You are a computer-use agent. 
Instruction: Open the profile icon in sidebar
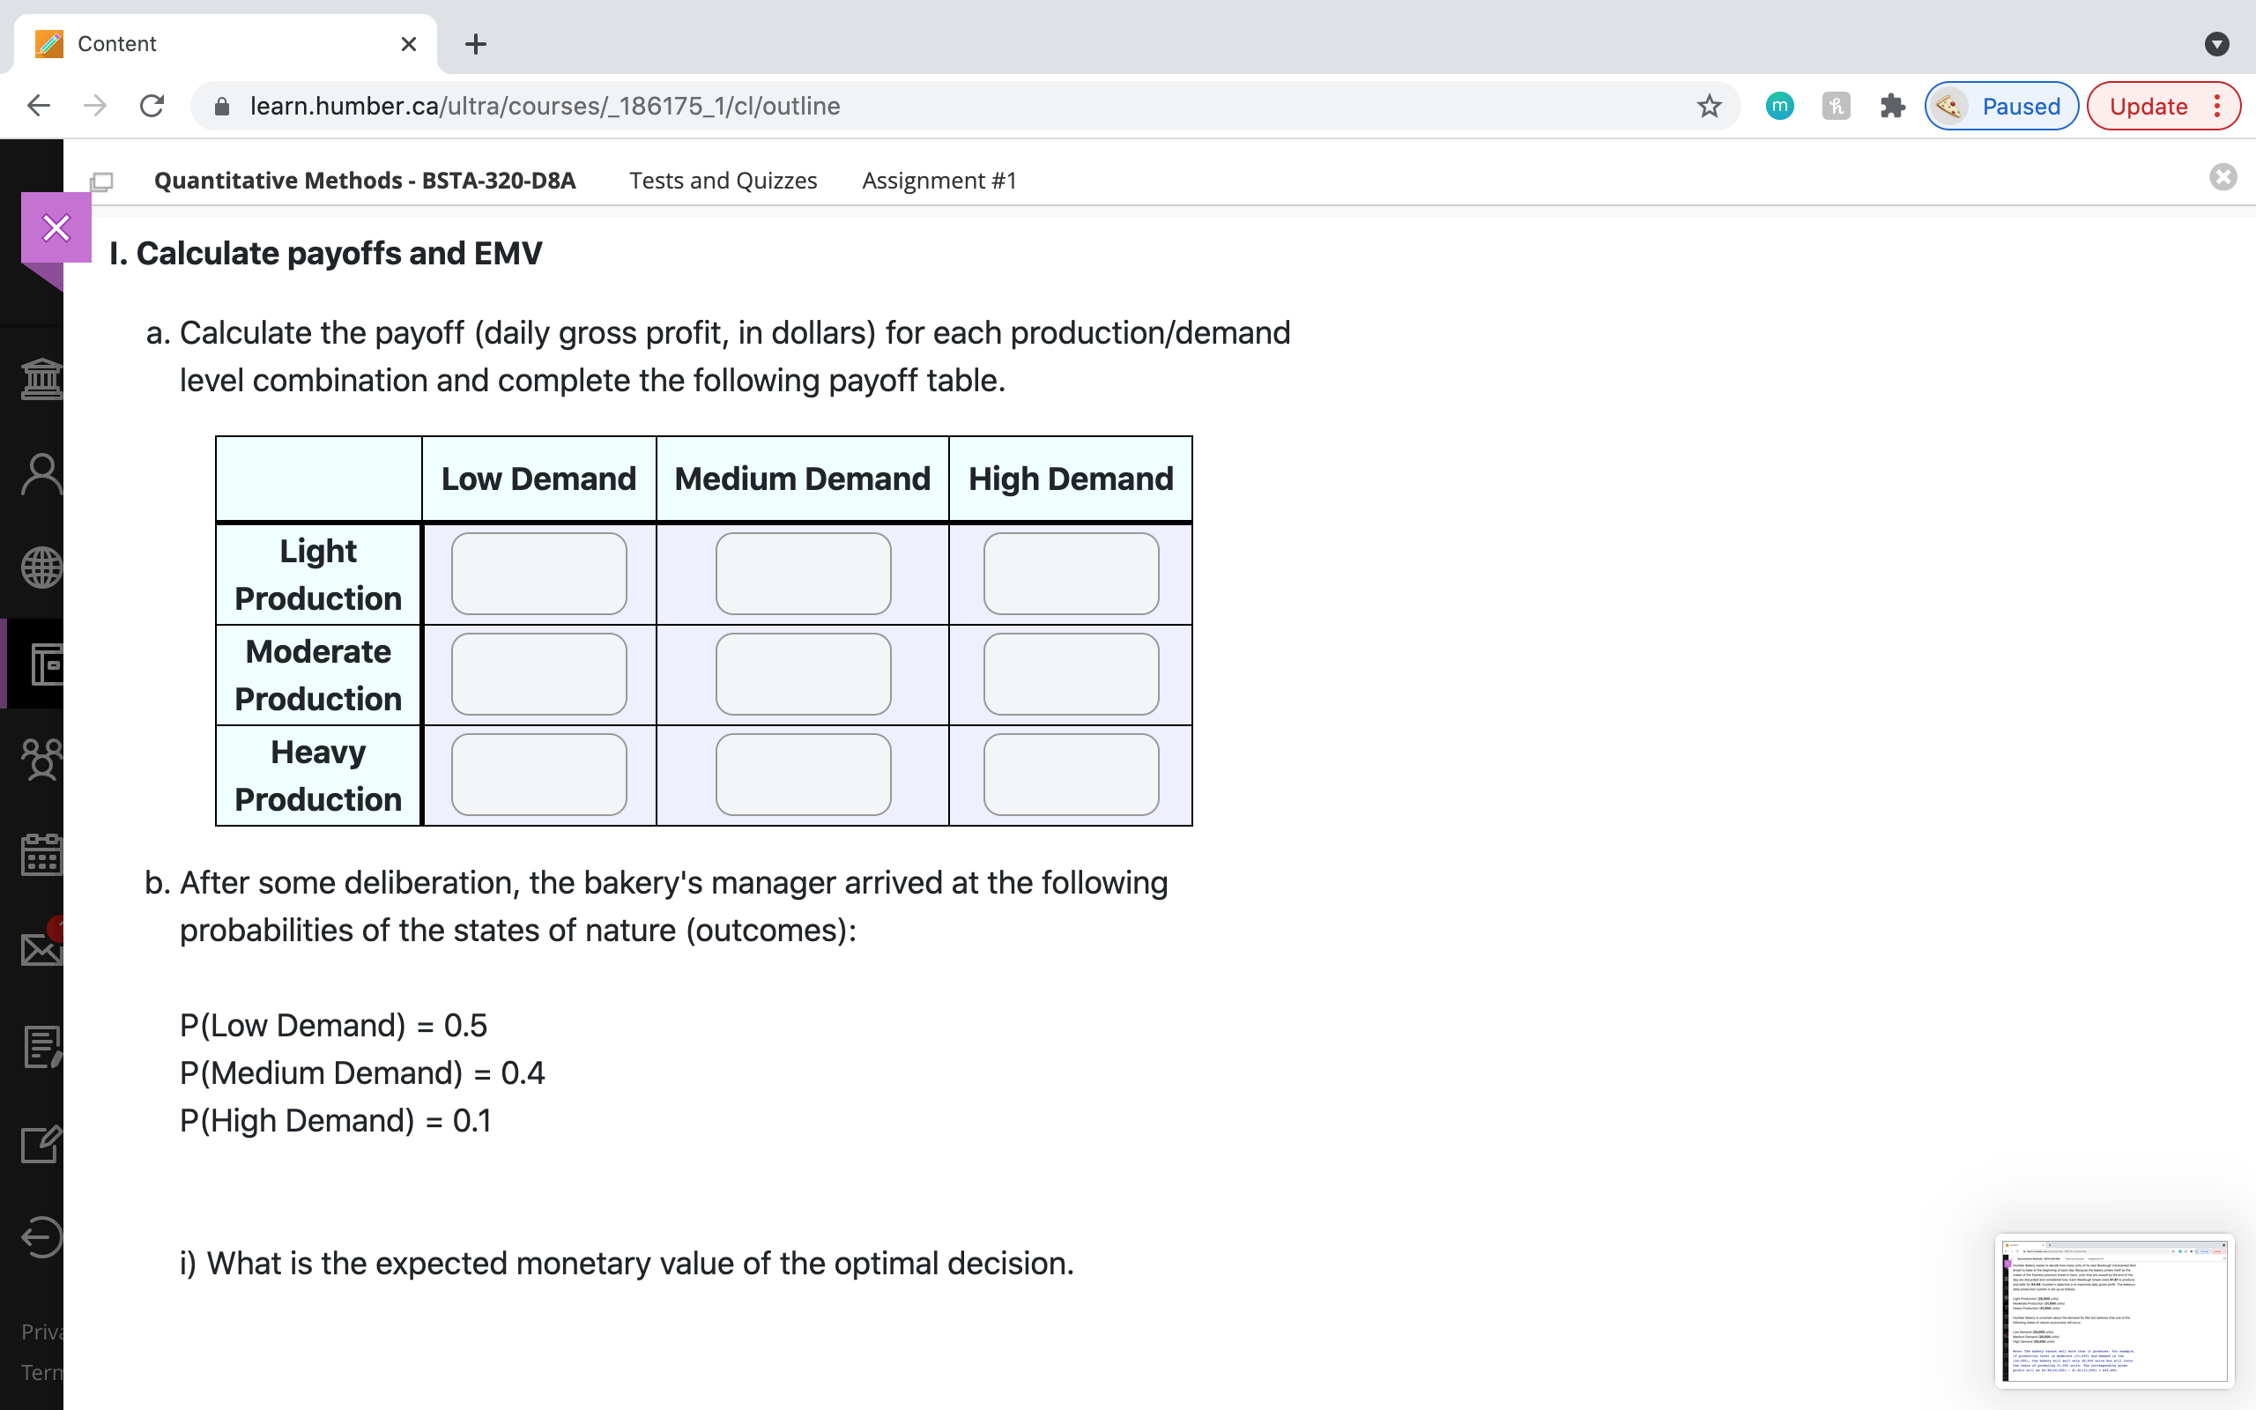(x=41, y=474)
